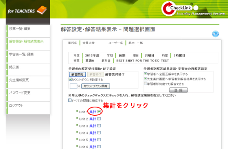Go to パスワード変更 page
The height and width of the screenshot is (149, 228).
(20, 93)
